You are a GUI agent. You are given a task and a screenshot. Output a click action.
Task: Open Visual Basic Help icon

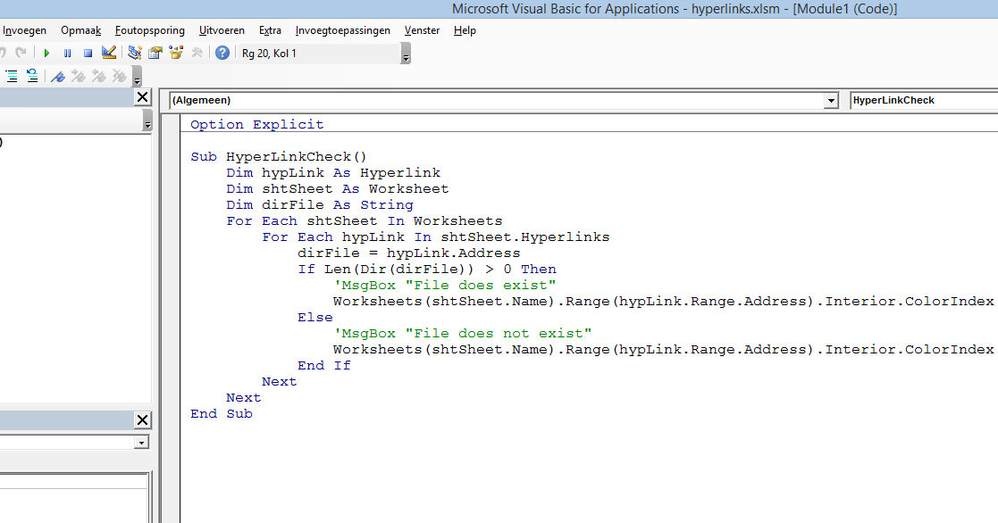(222, 53)
